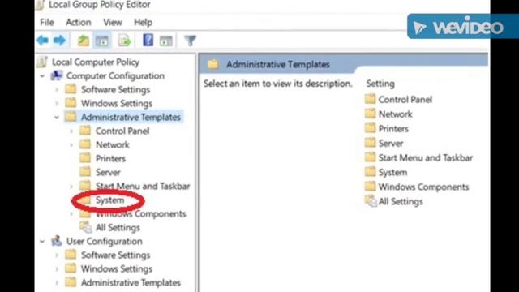Viewport: 519px width, 292px height.
Task: Expand the Start Menu and Taskbar node
Action: (x=71, y=187)
